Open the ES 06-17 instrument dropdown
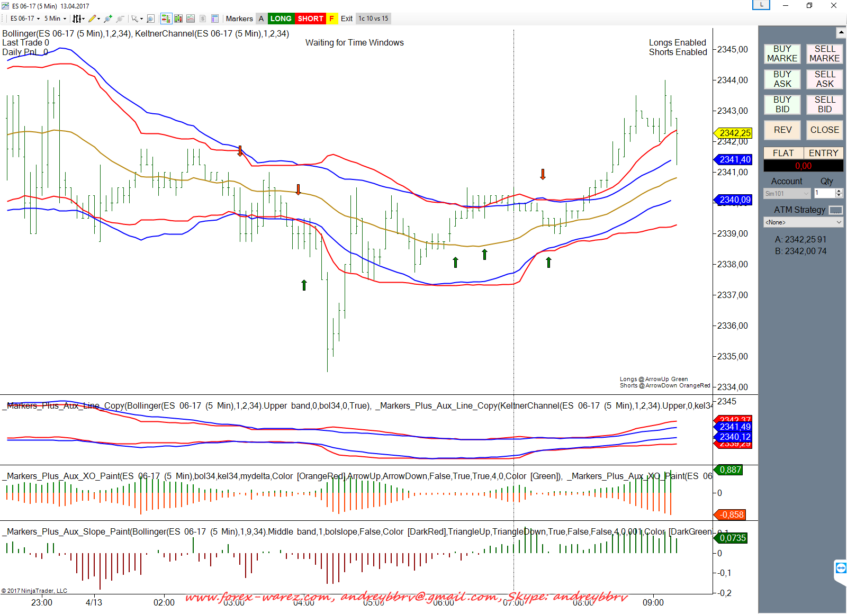 [x=25, y=19]
